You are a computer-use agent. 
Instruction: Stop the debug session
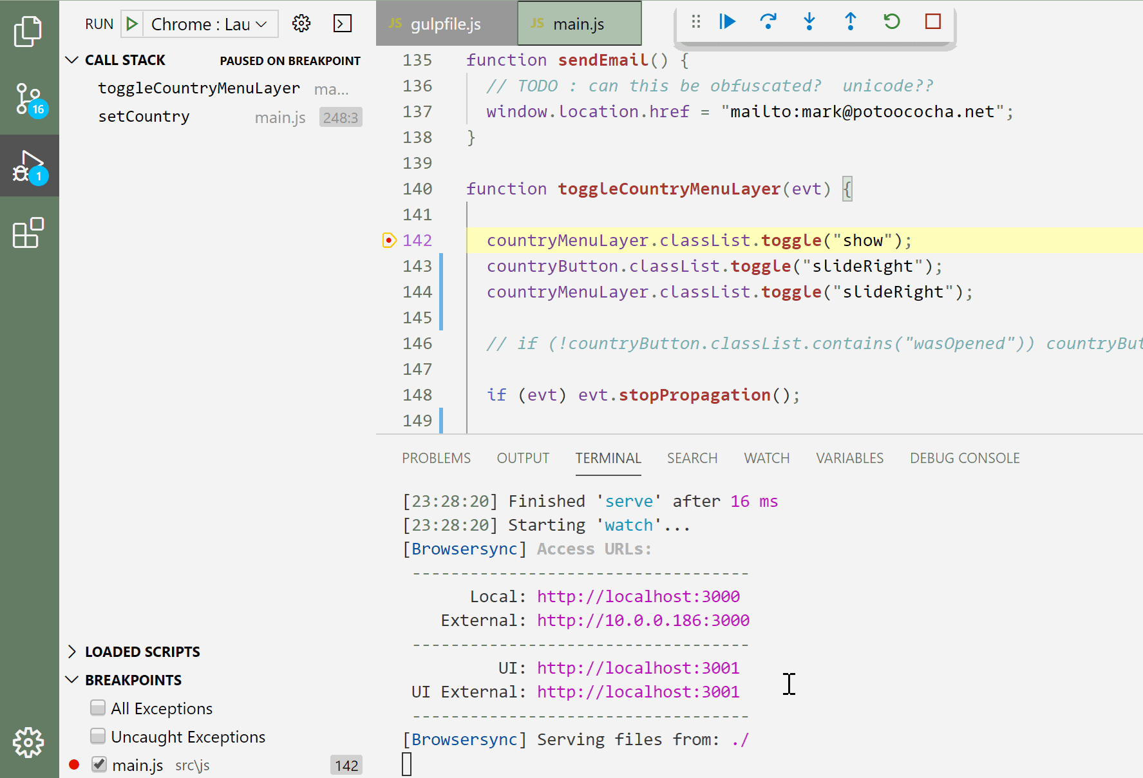pos(933,22)
